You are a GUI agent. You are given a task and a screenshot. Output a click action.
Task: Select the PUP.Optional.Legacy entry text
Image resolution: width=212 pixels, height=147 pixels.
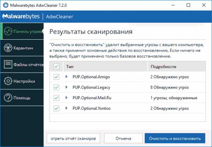coord(92,87)
